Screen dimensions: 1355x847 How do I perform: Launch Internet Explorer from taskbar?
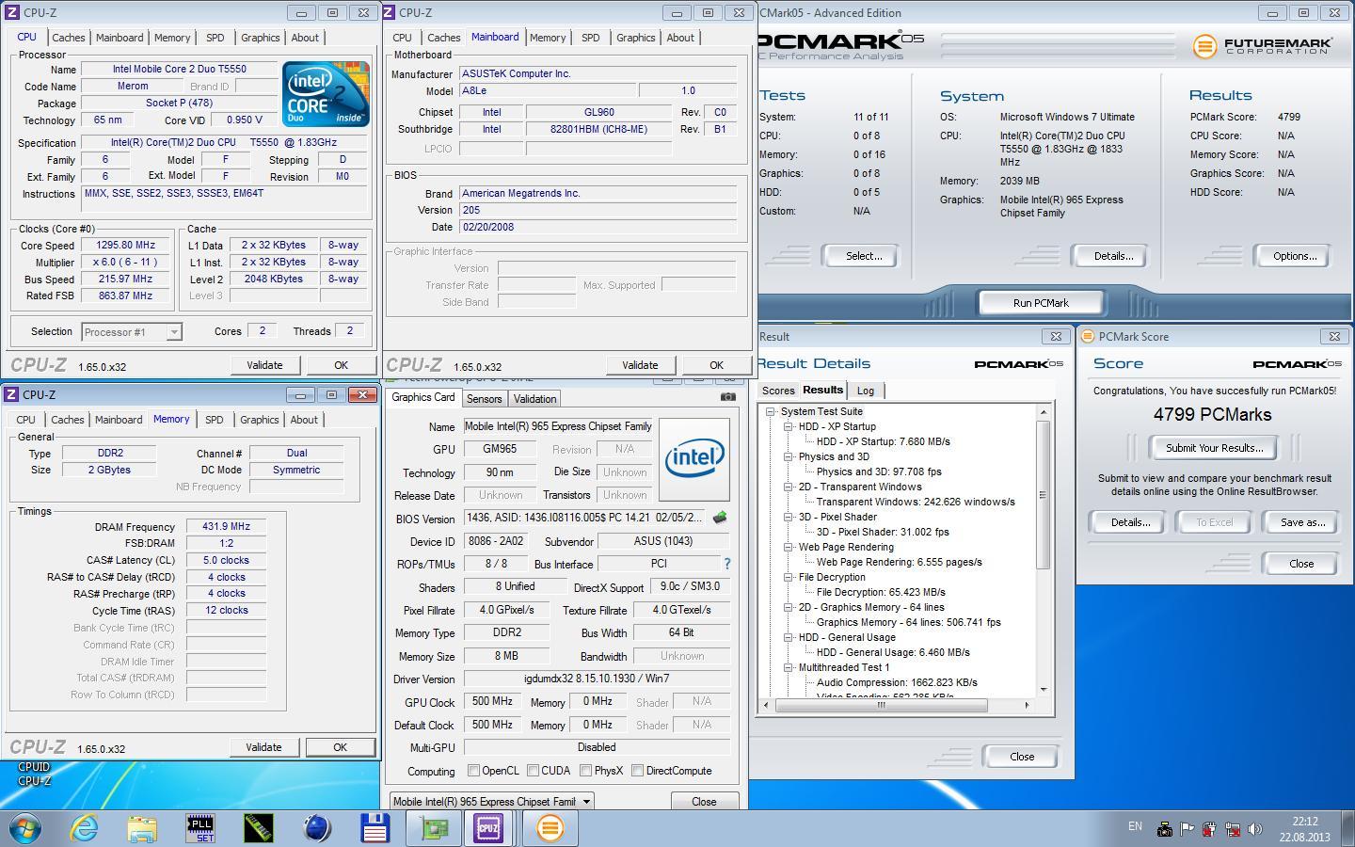85,828
